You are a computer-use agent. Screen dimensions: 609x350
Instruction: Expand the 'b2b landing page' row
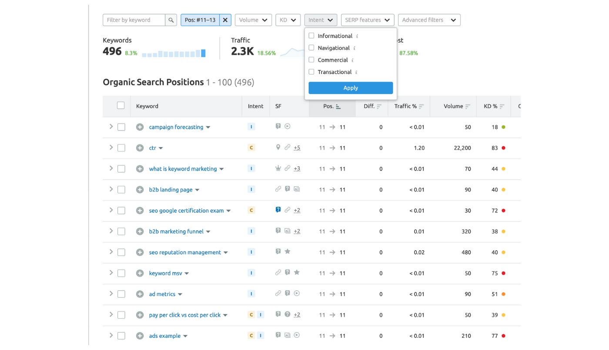(x=111, y=189)
